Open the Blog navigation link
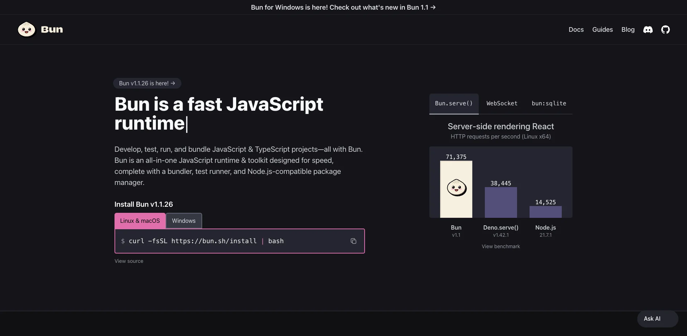687x336 pixels. tap(628, 30)
